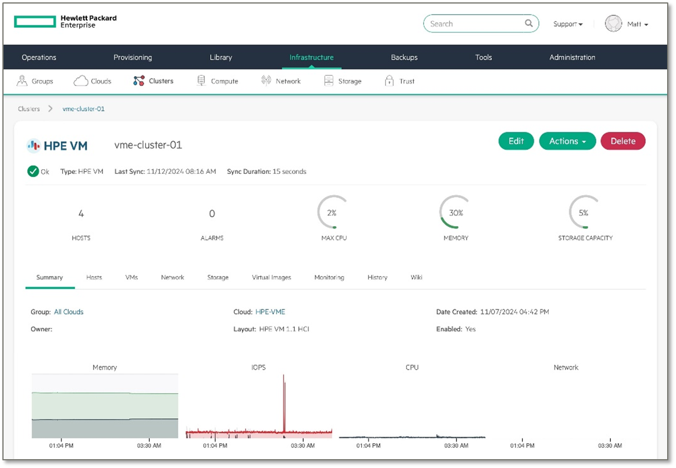This screenshot has width=676, height=468.
Task: Click the Edit button
Action: (516, 141)
